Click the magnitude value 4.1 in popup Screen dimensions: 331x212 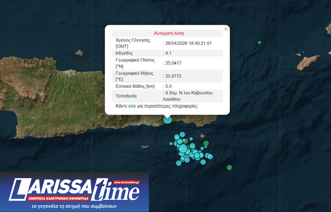coord(168,53)
